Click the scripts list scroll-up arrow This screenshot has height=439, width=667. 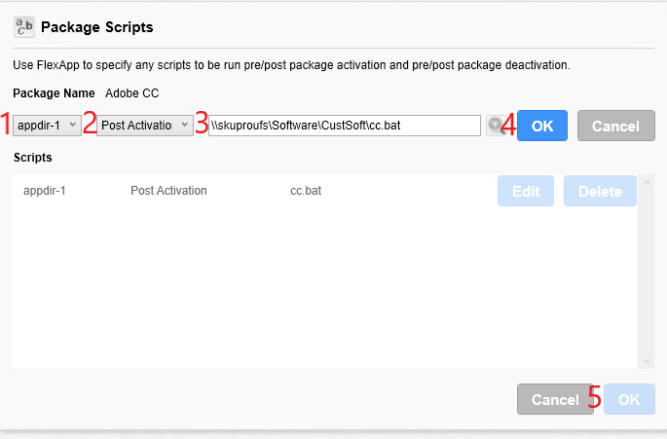click(647, 183)
